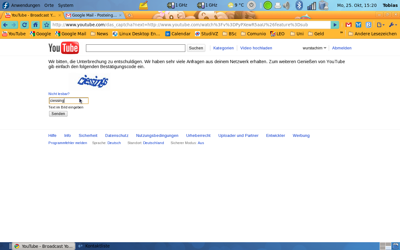
Task: Go to the browser home page
Action: tap(35, 25)
